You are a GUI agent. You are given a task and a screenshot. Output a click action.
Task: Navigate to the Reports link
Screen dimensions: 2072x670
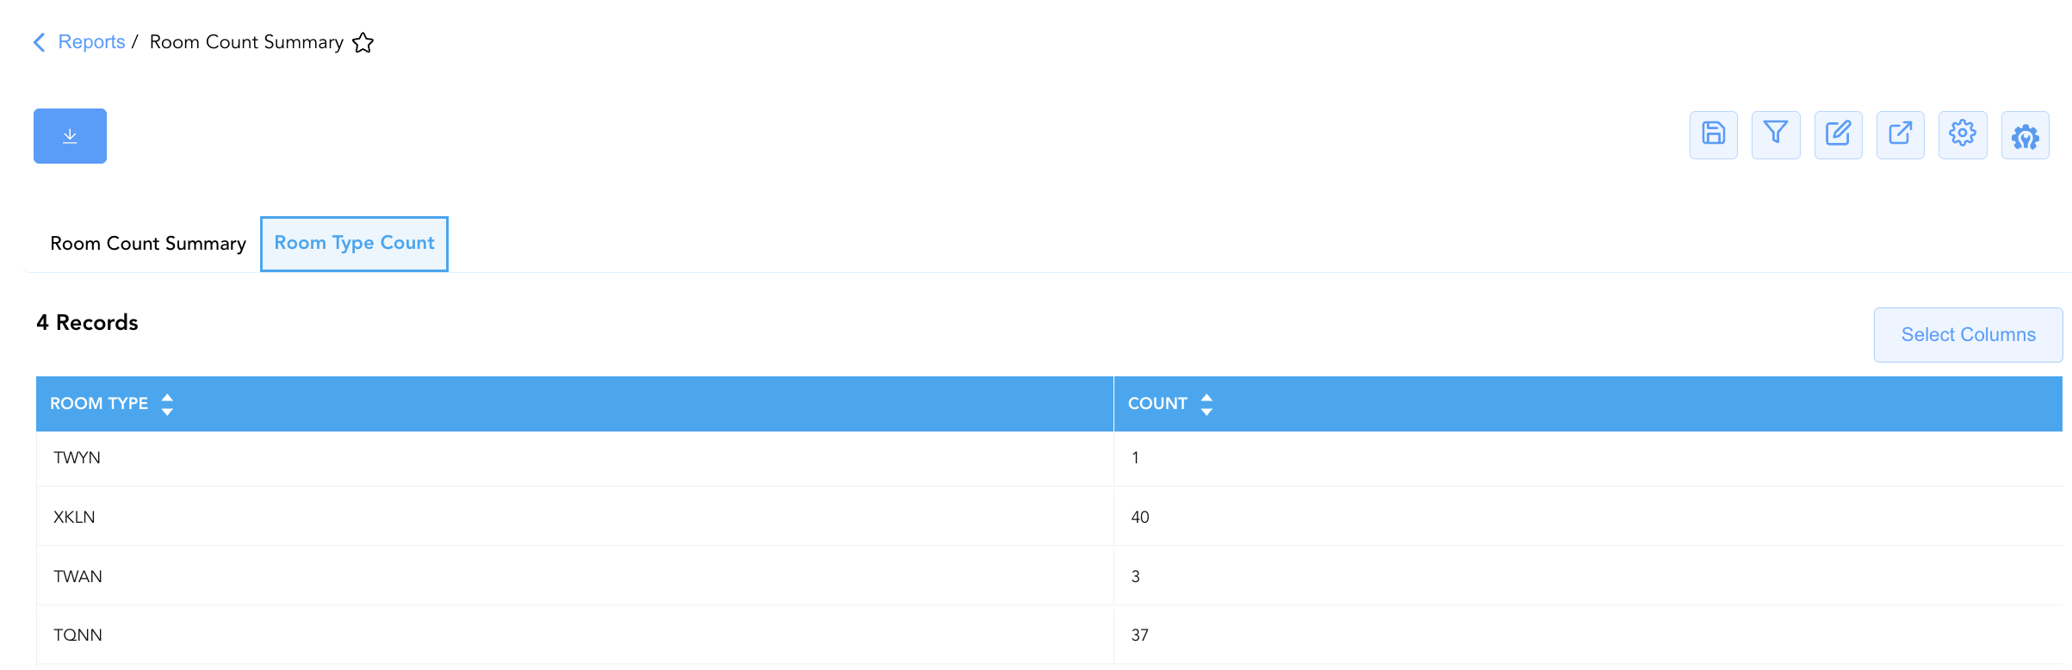coord(91,42)
